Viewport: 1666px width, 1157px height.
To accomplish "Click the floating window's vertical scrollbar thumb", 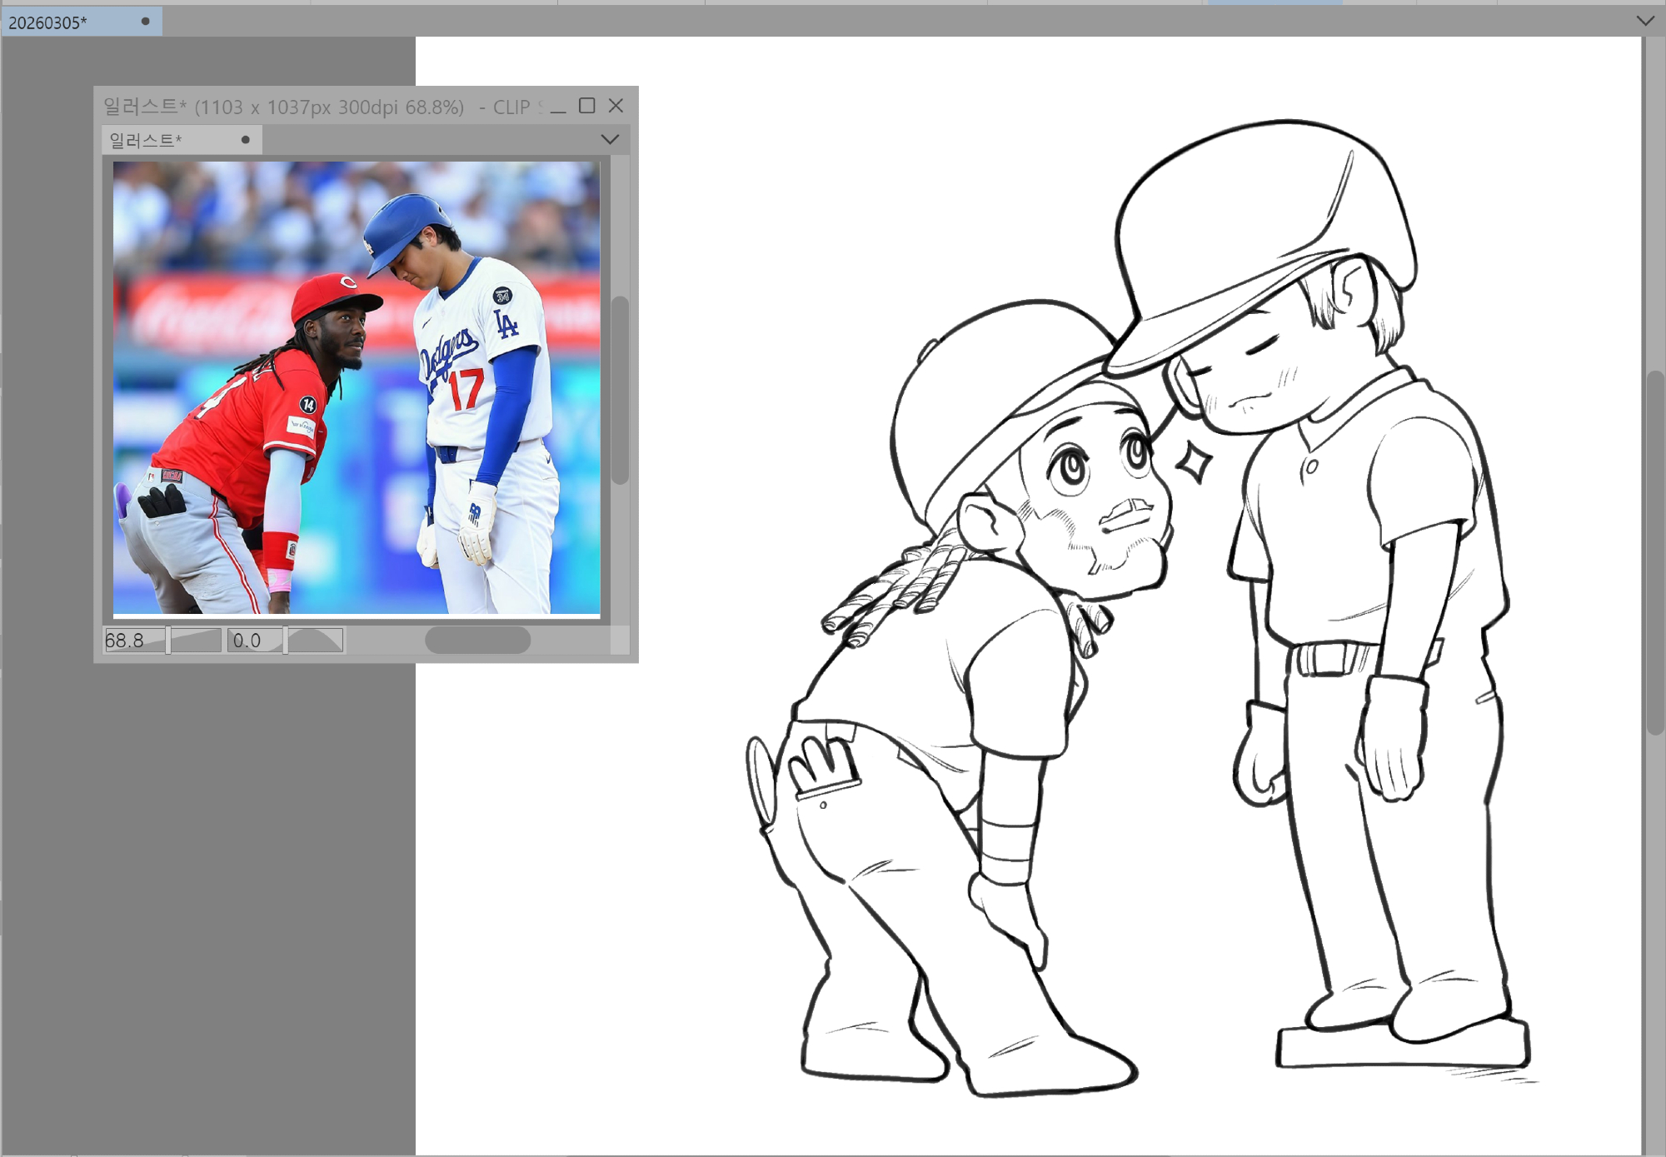I will click(x=620, y=390).
